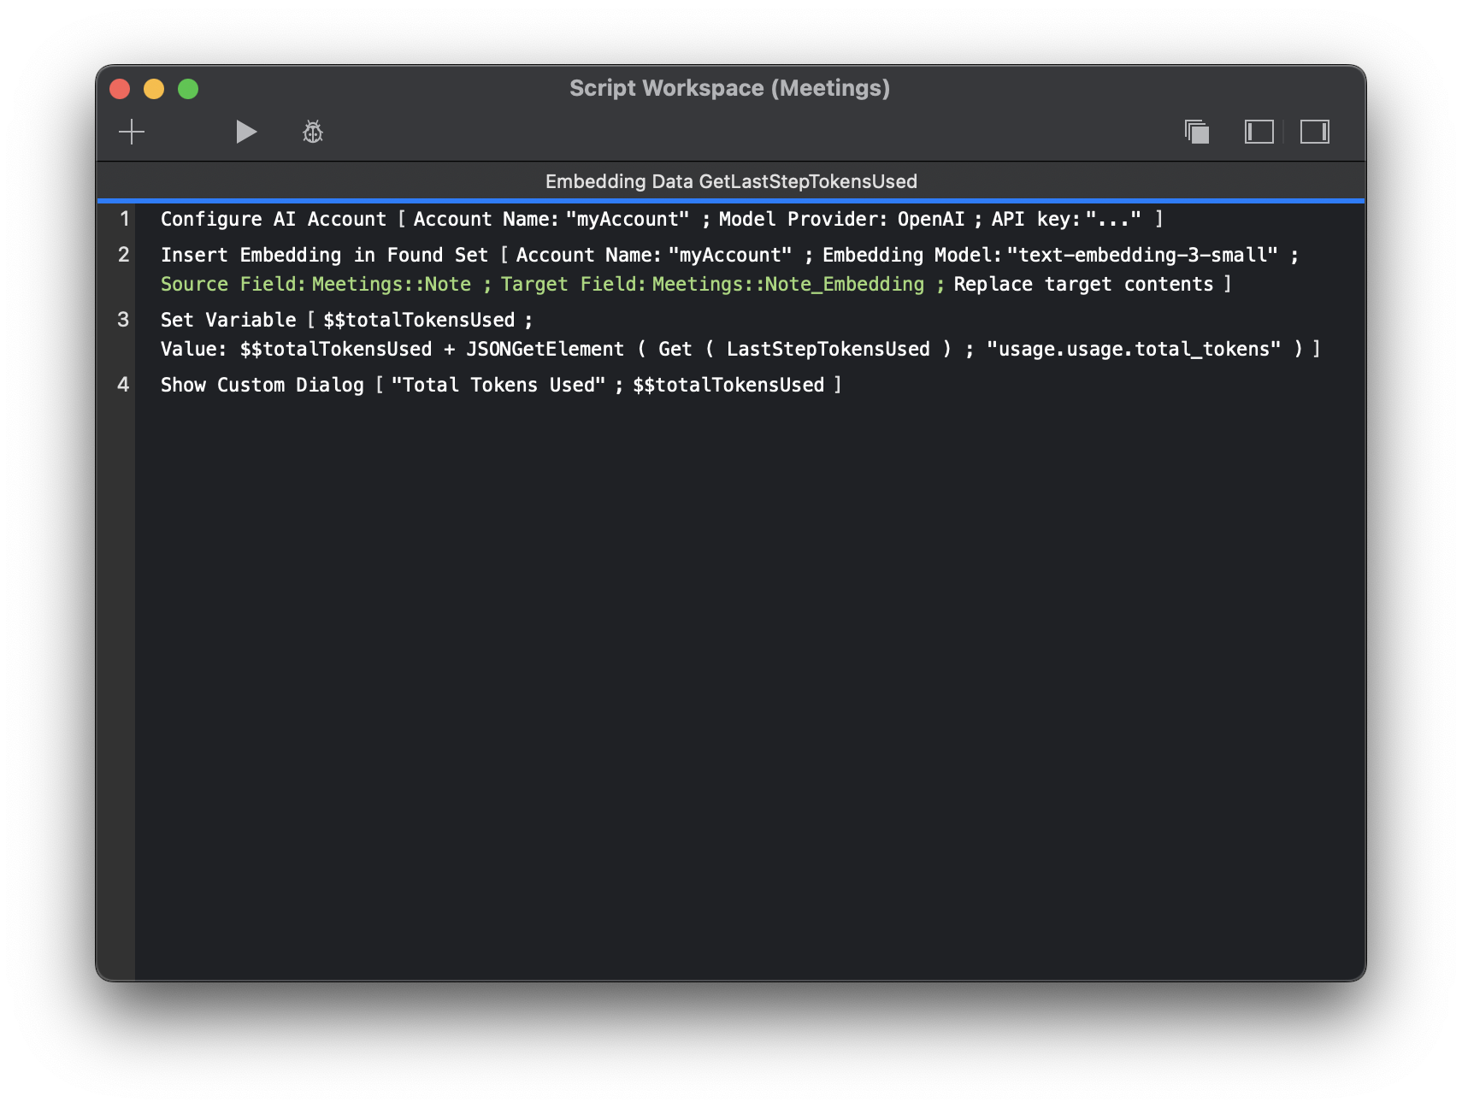
Task: Select the Configure AI Account step
Action: tap(273, 219)
